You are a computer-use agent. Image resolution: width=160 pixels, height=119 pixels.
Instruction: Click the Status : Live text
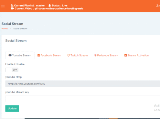pyautogui.click(x=59, y=5)
